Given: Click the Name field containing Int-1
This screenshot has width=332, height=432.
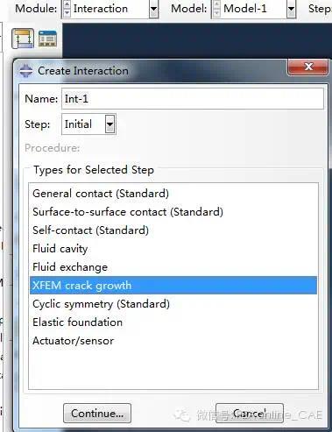Looking at the screenshot, I should click(x=193, y=99).
